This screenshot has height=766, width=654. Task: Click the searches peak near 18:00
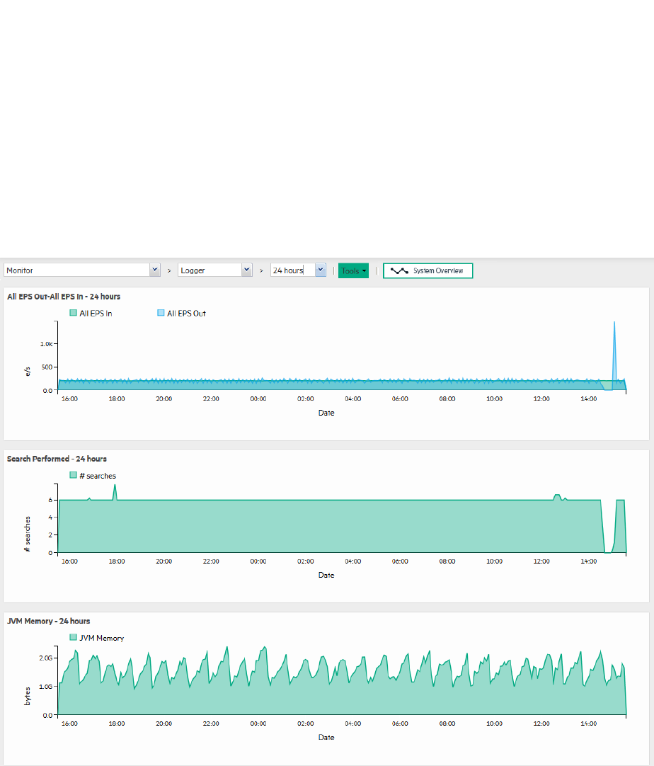115,491
